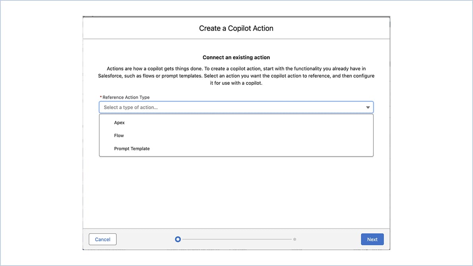Select Apex from the action type list

point(119,122)
